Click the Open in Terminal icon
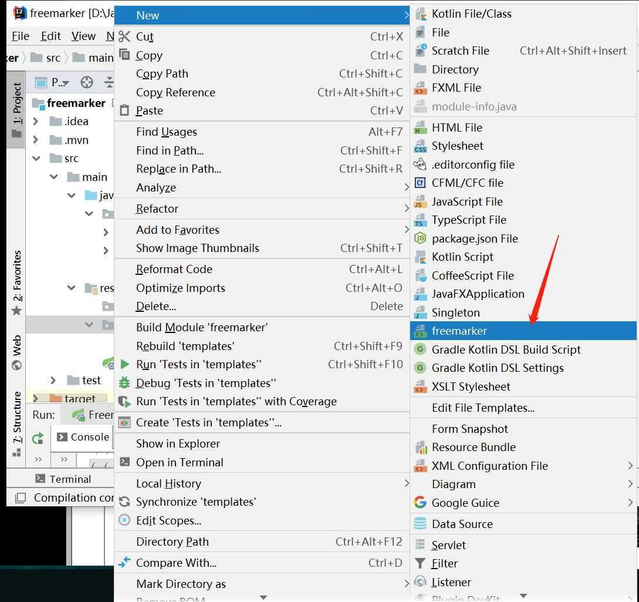Screen dimensions: 639x602 (124, 462)
